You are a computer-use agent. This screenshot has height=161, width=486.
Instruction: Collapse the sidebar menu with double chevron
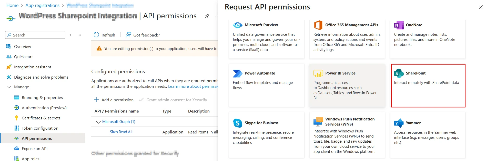[x=80, y=35]
